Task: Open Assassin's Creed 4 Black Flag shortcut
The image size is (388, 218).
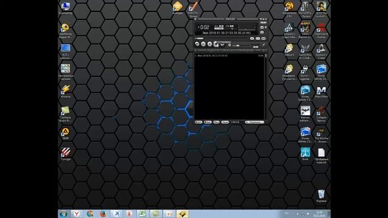Action: pyautogui.click(x=289, y=31)
